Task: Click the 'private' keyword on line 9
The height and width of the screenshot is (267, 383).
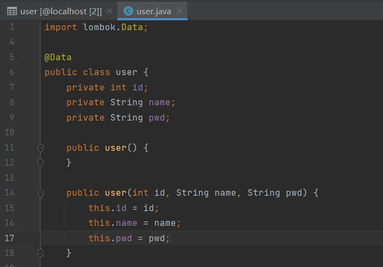Action: click(86, 118)
